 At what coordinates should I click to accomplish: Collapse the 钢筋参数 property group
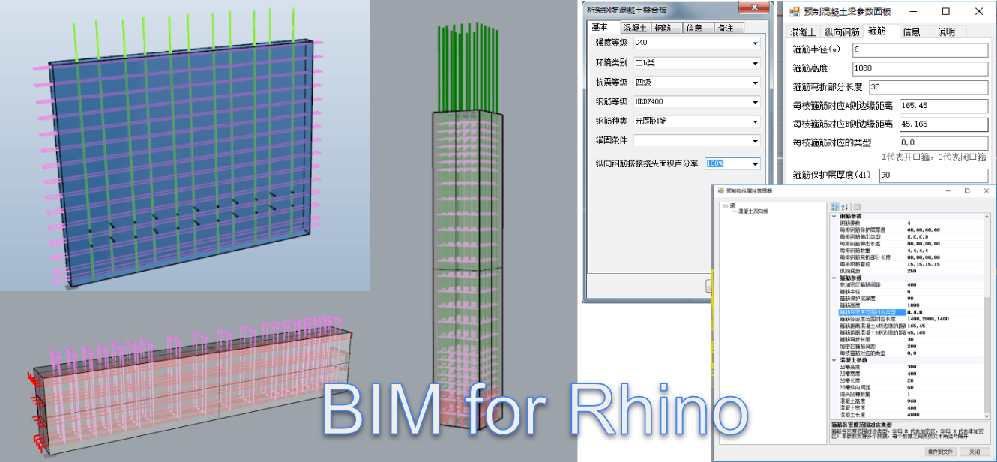[x=834, y=217]
